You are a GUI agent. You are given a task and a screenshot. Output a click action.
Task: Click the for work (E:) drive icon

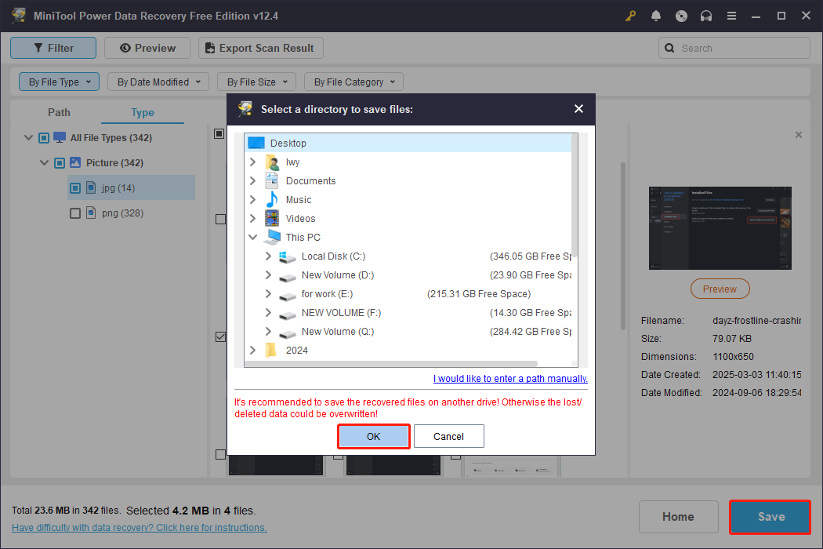point(287,295)
